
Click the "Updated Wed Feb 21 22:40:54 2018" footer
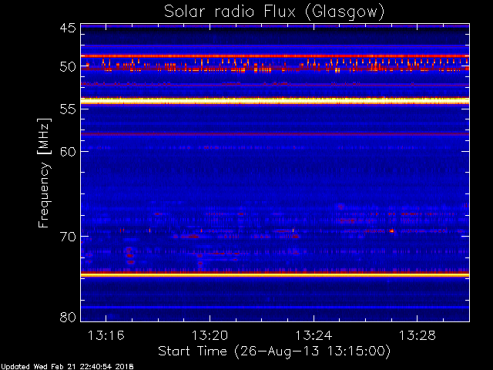67,367
